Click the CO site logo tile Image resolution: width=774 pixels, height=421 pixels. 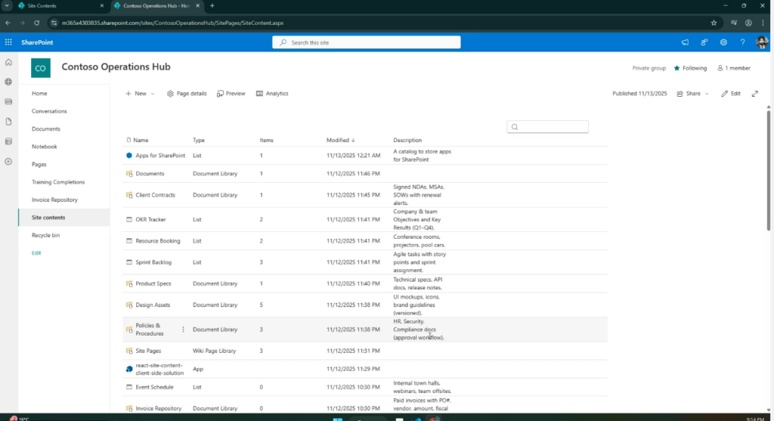41,68
